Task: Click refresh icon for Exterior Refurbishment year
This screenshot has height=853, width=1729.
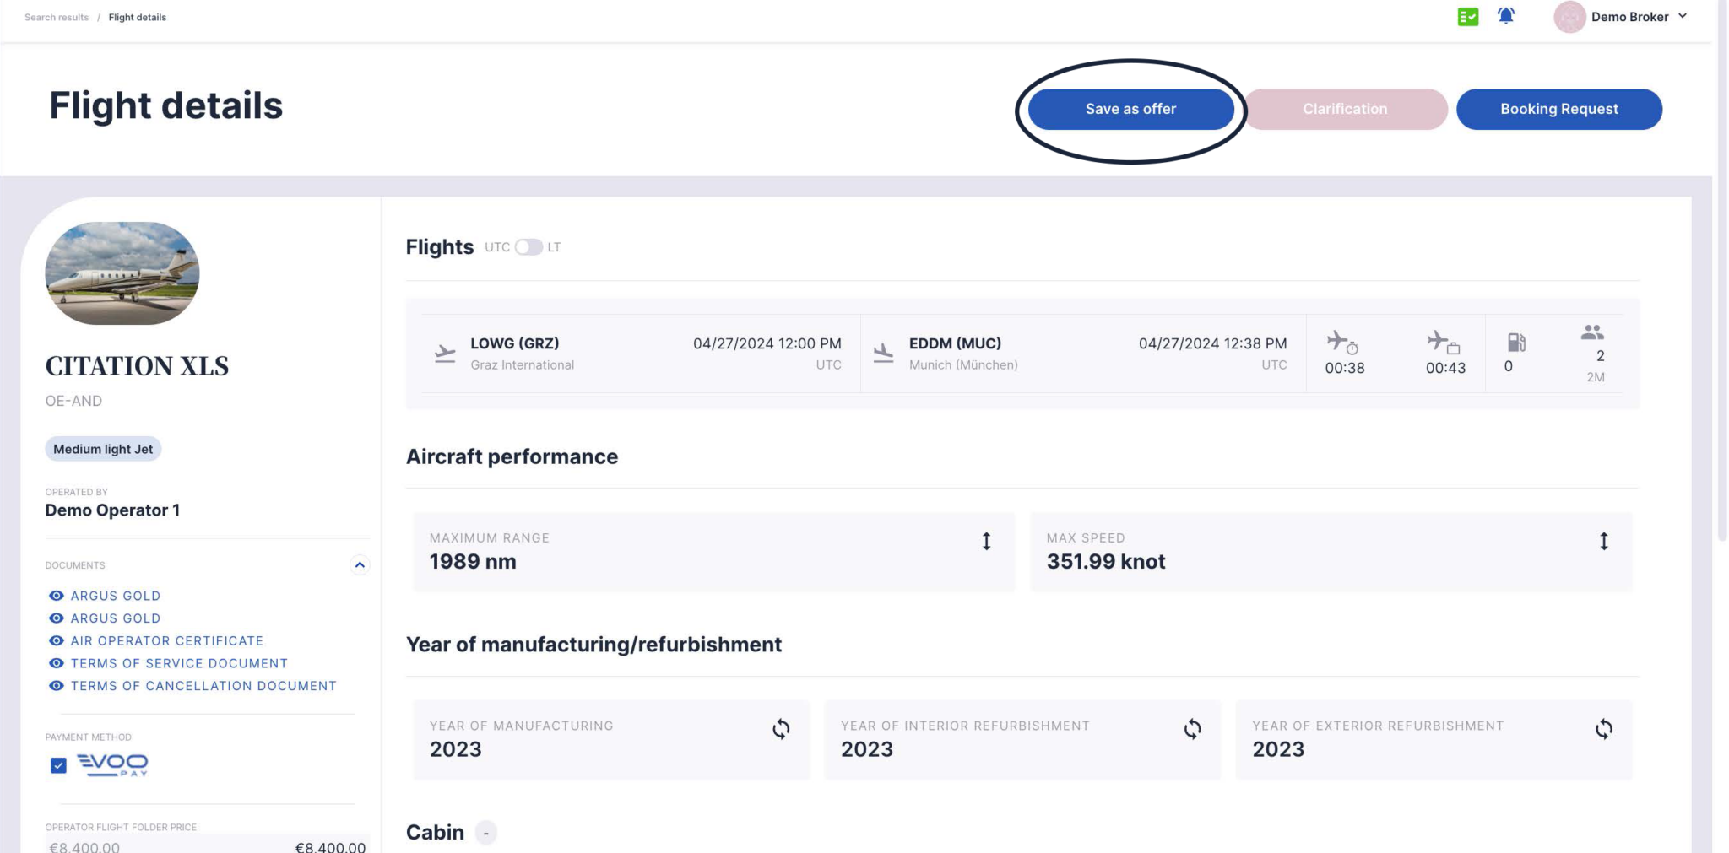Action: (1604, 729)
